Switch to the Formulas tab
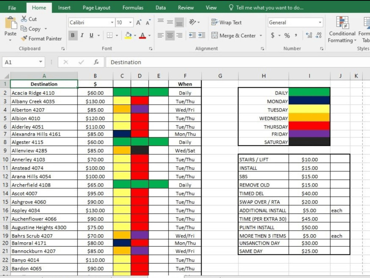 (133, 7)
